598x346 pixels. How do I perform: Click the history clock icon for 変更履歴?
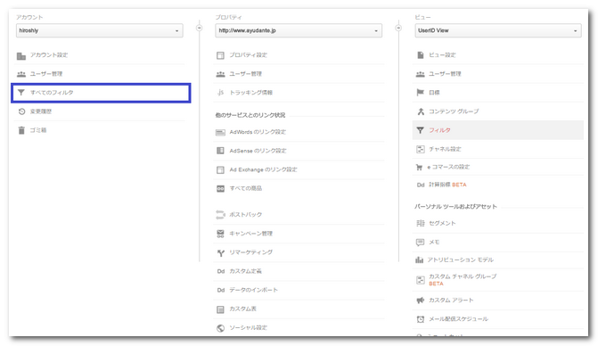point(21,111)
